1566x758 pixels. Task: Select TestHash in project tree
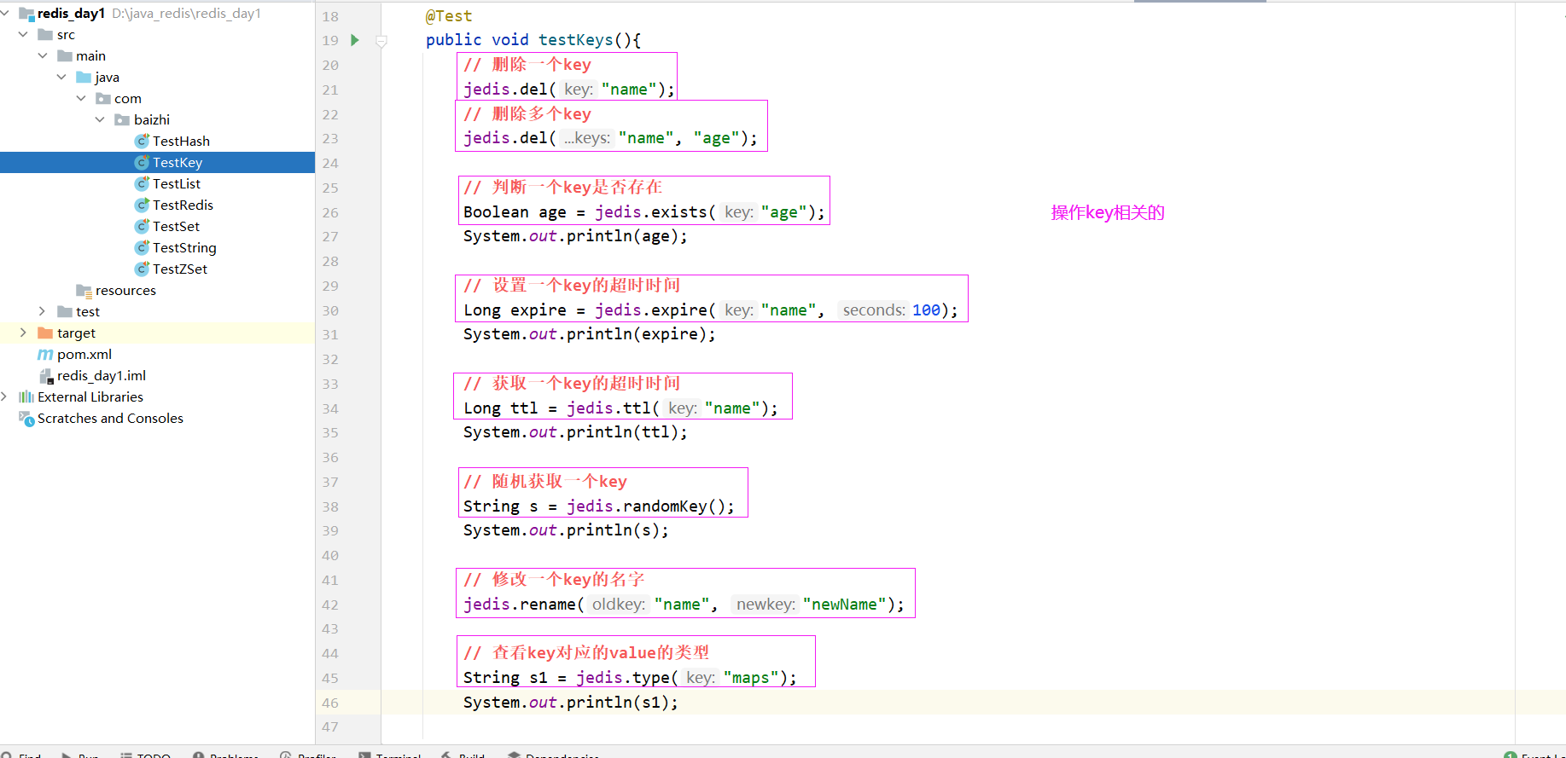click(181, 141)
